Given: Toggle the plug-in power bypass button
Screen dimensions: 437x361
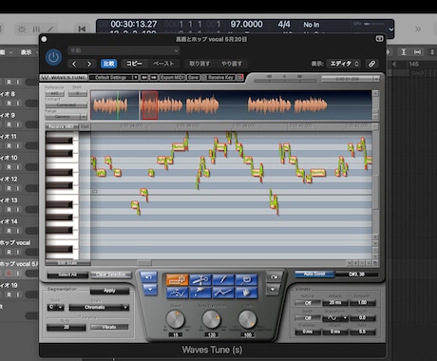Looking at the screenshot, I should 53,58.
